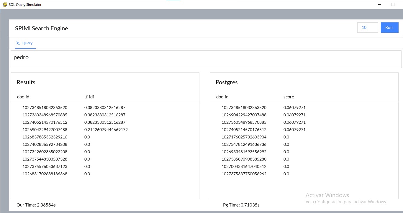Click Pg Time: 0.71035s label

pos(241,205)
